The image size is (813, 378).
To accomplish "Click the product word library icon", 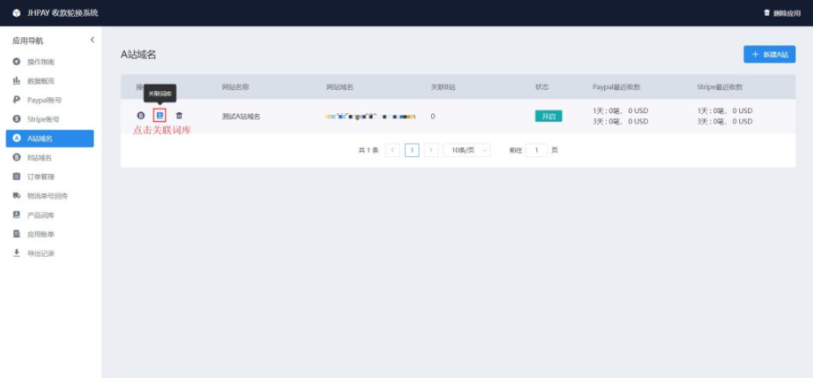I will (x=17, y=215).
